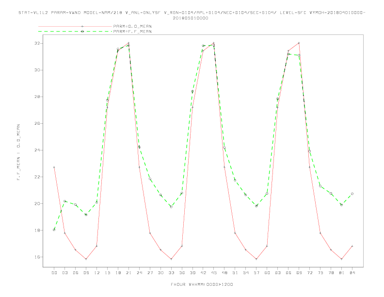Screen dimensions: 384x297
Task: Click the x-axis tick label 21
Action: click(x=128, y=273)
